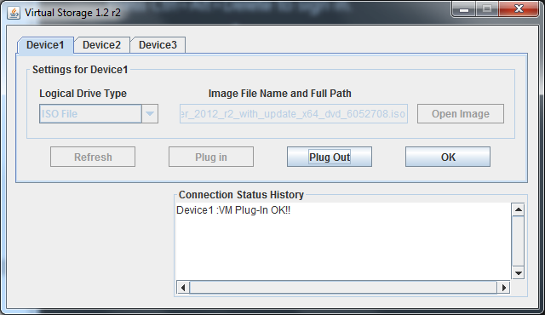The width and height of the screenshot is (545, 315).
Task: Minimize the Virtual Storage window
Action: 463,9
